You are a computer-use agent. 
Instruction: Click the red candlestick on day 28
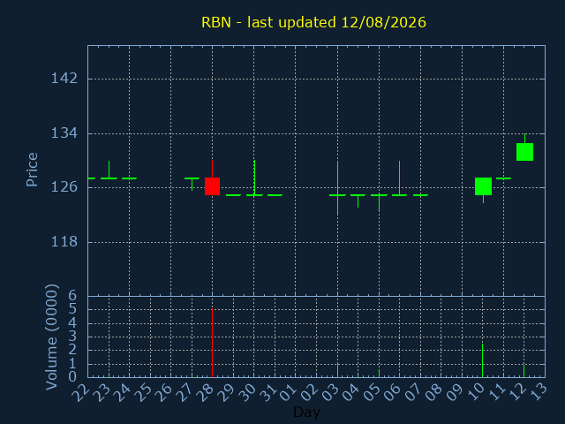coord(212,186)
